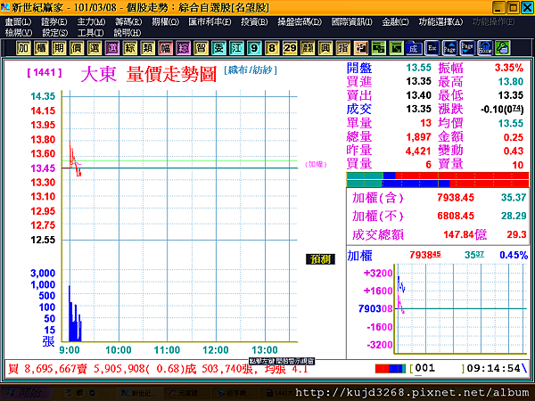Viewport: 535px width, 401px height.
Task: Click the Page Up toolbar icon
Action: [449, 48]
